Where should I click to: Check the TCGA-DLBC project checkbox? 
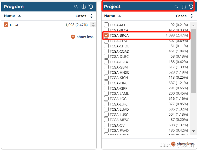[x=106, y=56]
